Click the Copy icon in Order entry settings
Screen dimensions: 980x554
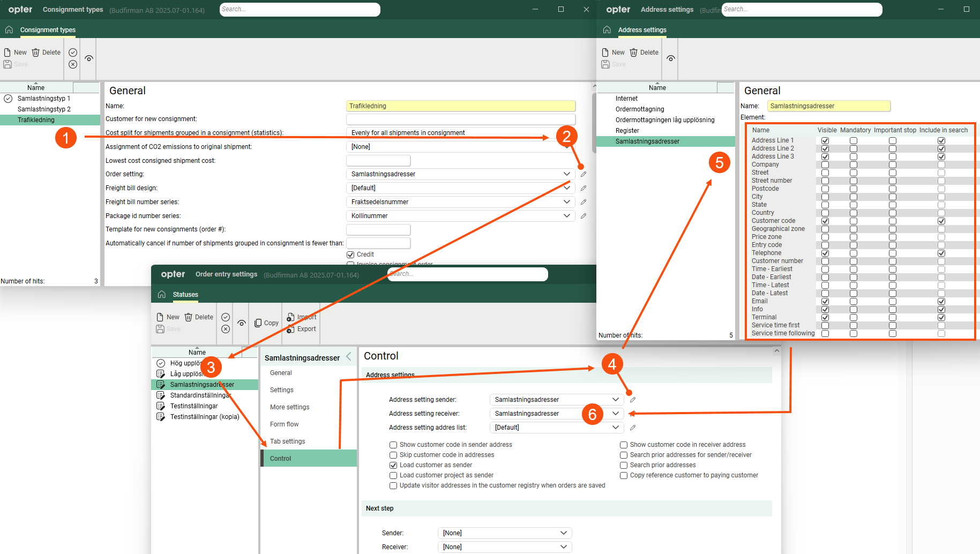click(x=258, y=323)
